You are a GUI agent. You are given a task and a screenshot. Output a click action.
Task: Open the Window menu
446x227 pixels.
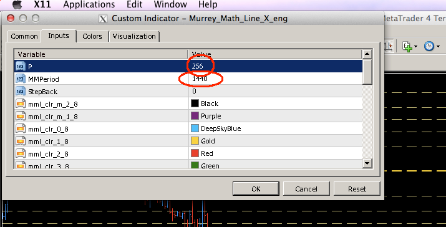click(170, 4)
